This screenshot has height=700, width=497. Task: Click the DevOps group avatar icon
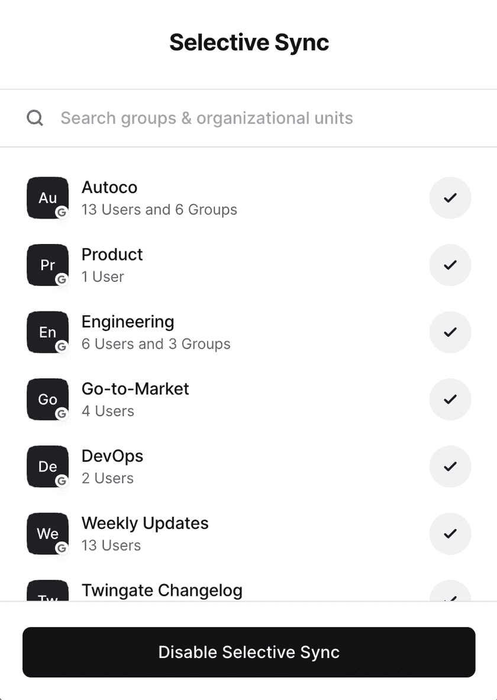click(x=47, y=466)
